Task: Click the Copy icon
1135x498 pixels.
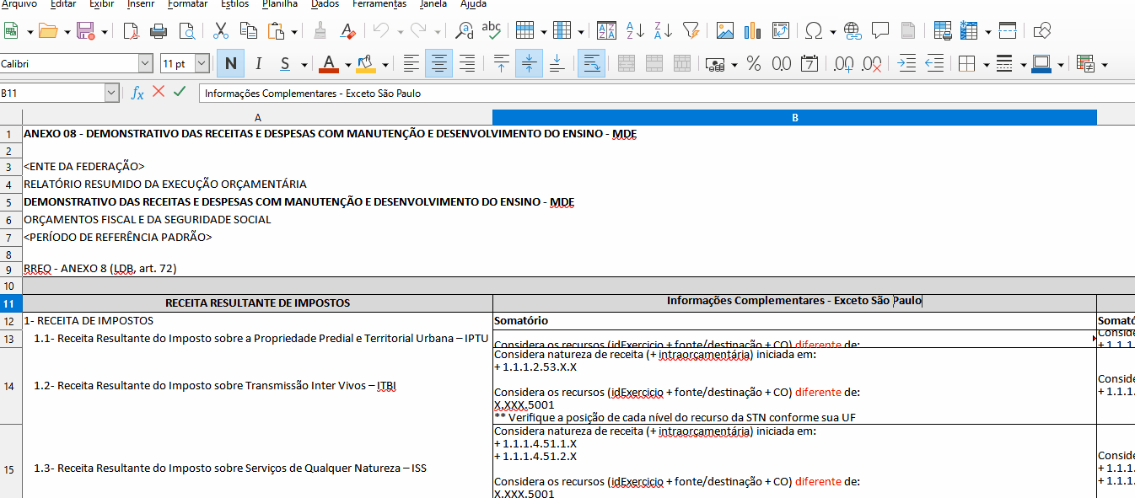Action: tap(249, 31)
